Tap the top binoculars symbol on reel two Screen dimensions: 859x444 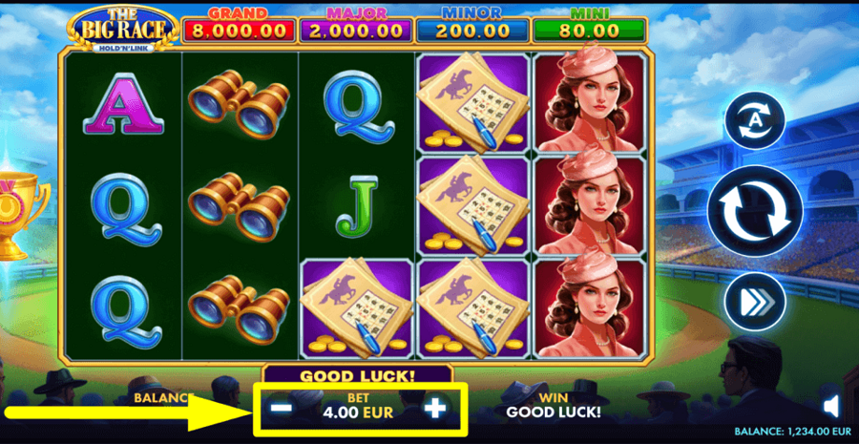click(x=239, y=104)
